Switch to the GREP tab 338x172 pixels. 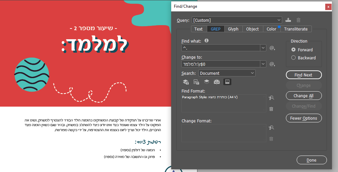click(x=216, y=29)
